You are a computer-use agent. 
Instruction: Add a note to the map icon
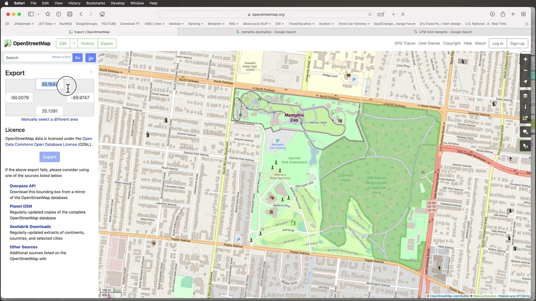pos(525,132)
